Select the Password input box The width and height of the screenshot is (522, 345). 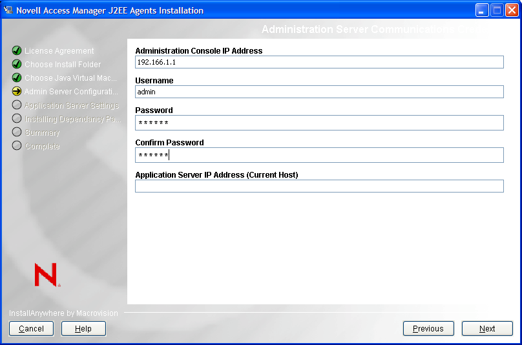[x=319, y=123]
